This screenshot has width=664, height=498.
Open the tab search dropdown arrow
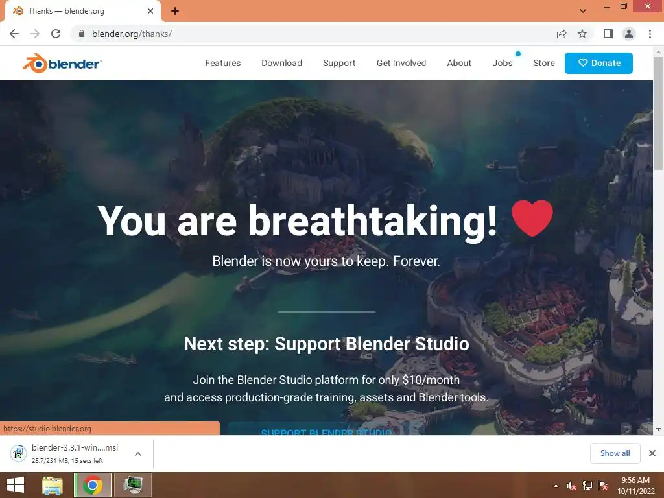(583, 11)
